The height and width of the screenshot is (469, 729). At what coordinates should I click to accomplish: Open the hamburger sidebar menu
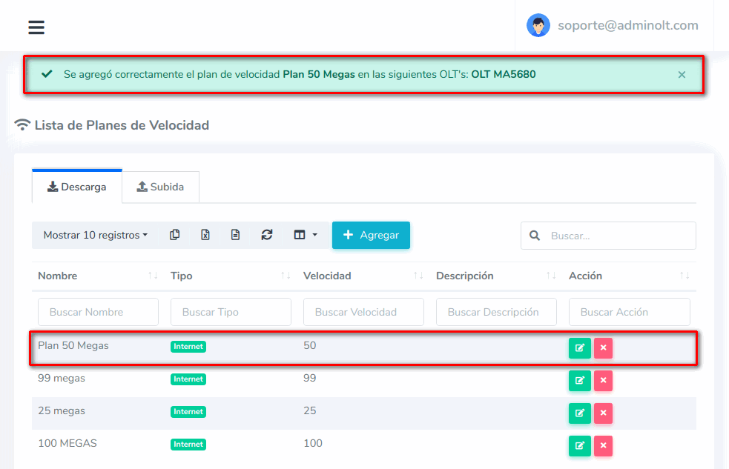pos(36,27)
